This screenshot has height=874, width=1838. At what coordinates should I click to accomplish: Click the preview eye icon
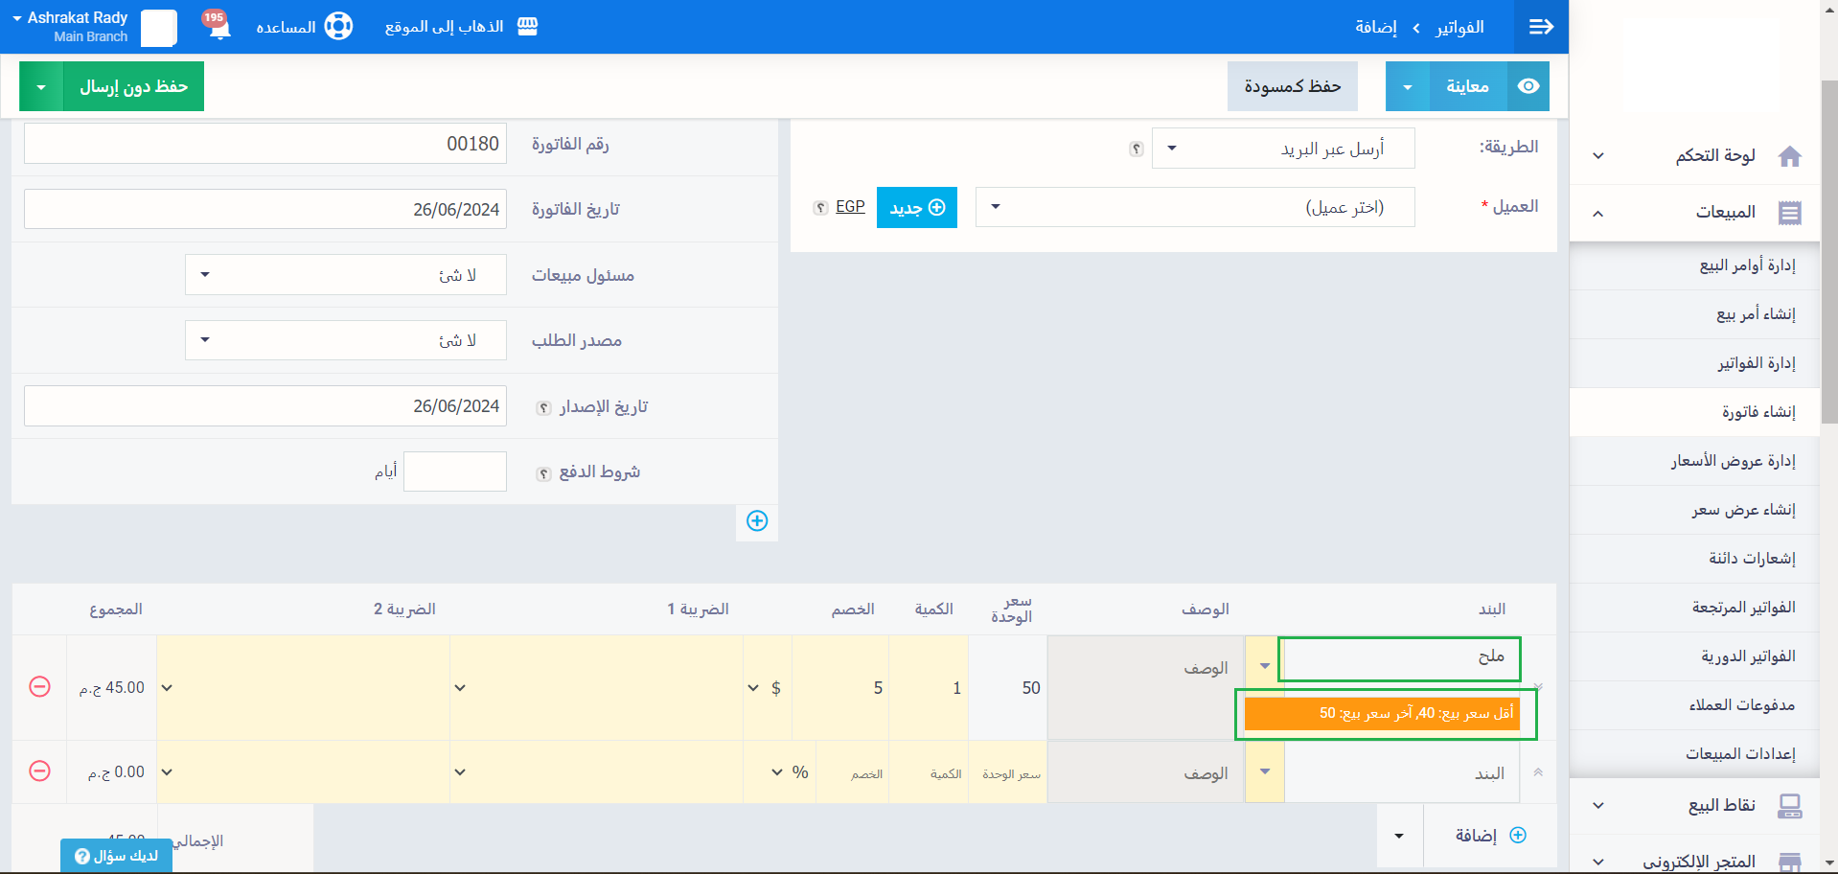pyautogui.click(x=1528, y=86)
